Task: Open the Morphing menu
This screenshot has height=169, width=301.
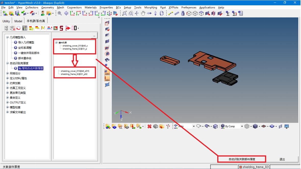Action: (151, 7)
